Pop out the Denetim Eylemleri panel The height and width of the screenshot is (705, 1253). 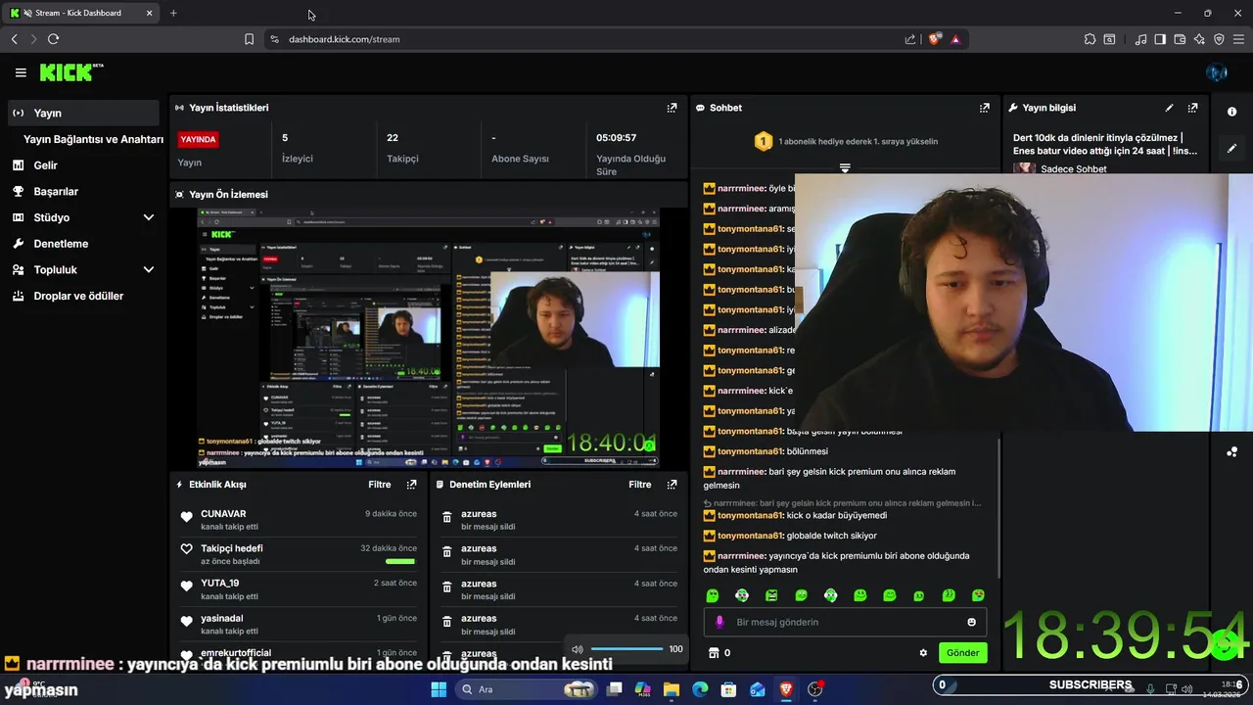point(672,485)
